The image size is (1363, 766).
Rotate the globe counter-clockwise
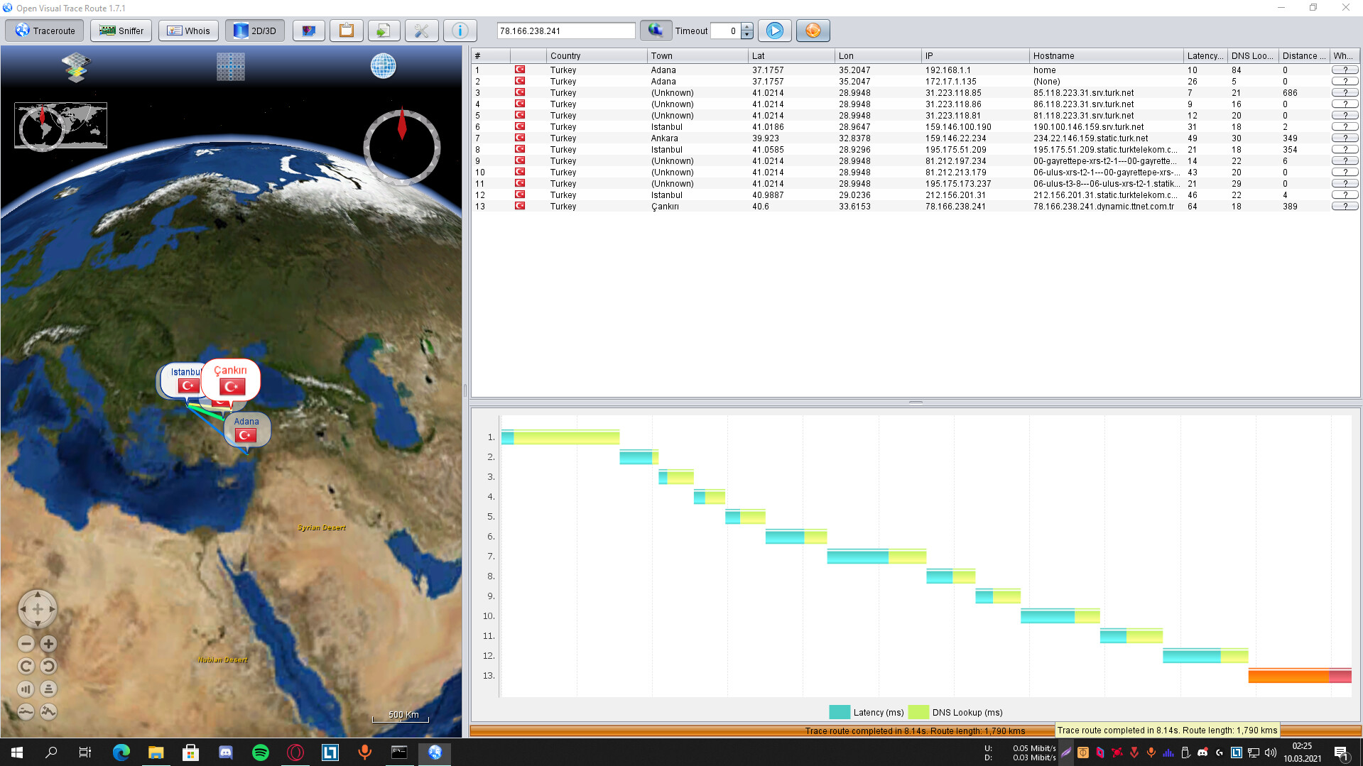click(48, 666)
